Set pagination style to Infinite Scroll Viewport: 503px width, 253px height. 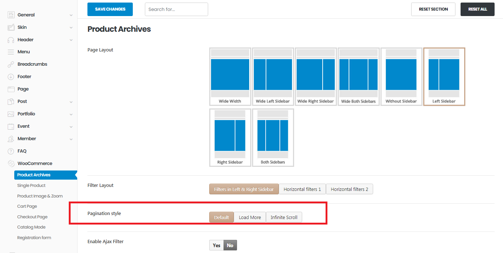284,217
